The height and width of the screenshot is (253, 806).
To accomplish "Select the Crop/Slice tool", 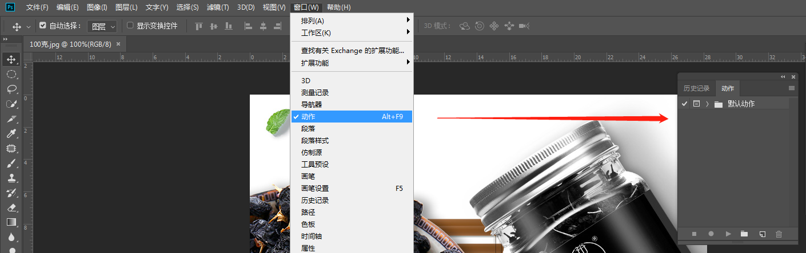I will click(11, 119).
